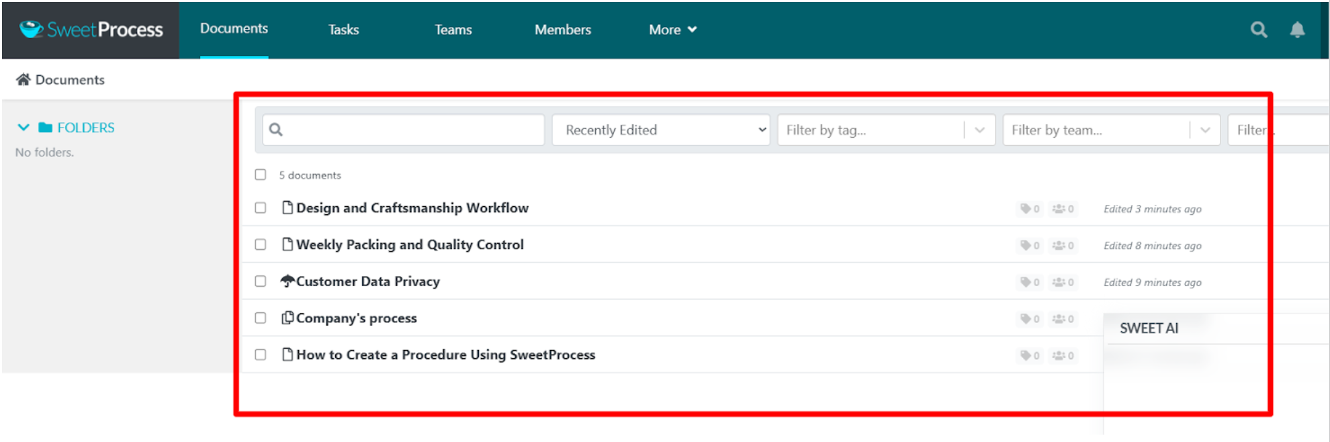This screenshot has height=442, width=1330.
Task: Open Company's process document
Action: click(x=357, y=318)
